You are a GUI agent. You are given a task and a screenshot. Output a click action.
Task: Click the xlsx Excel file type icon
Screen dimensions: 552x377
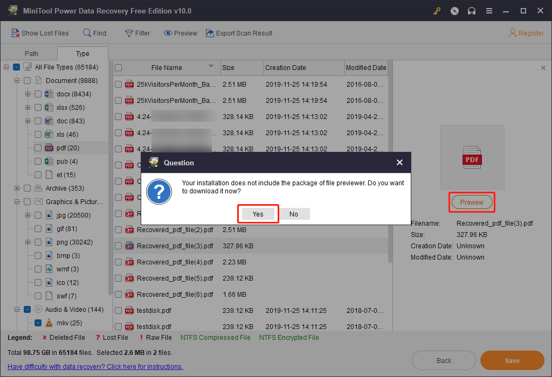point(49,107)
